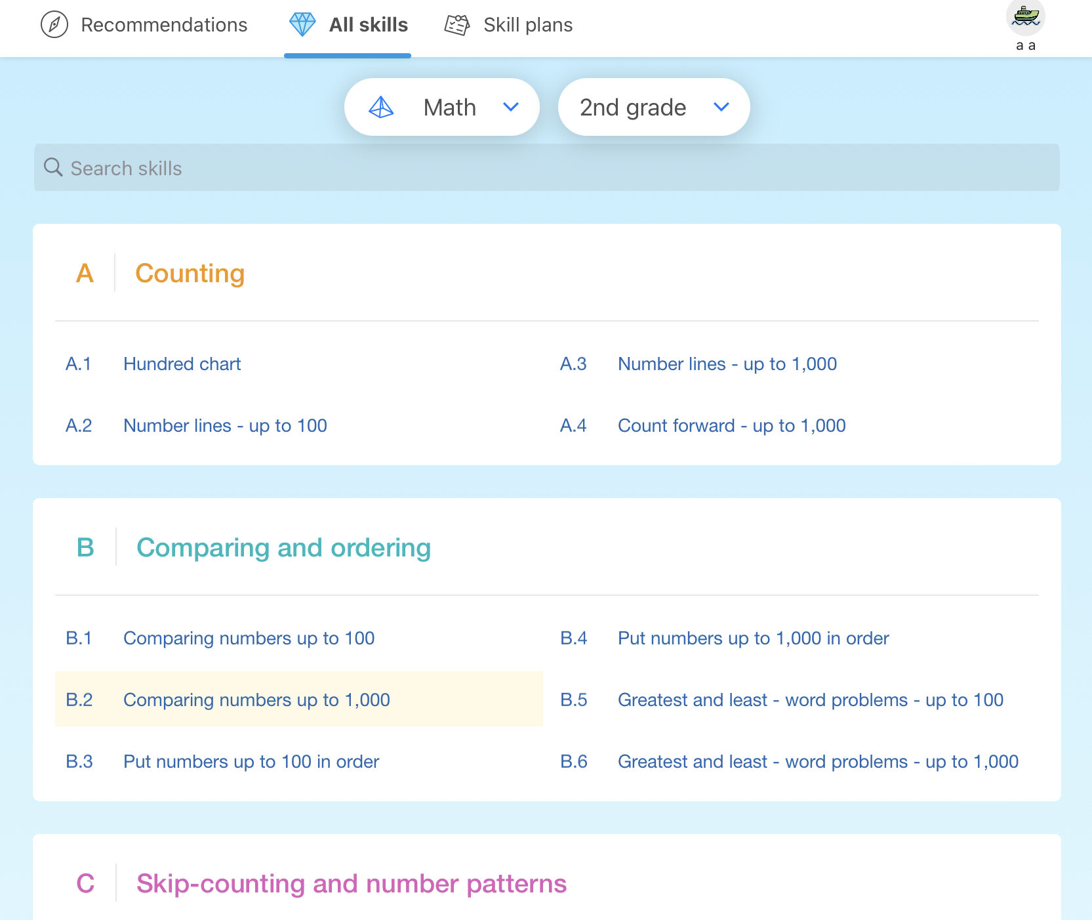The image size is (1092, 920).
Task: Open Comparing numbers up to 1,000
Action: pyautogui.click(x=256, y=700)
